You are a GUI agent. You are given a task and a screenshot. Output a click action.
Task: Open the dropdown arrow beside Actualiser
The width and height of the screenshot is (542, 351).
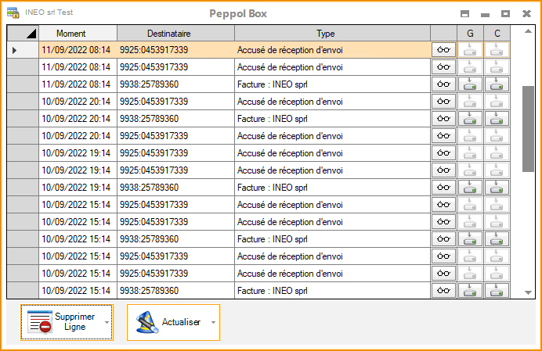tap(213, 322)
